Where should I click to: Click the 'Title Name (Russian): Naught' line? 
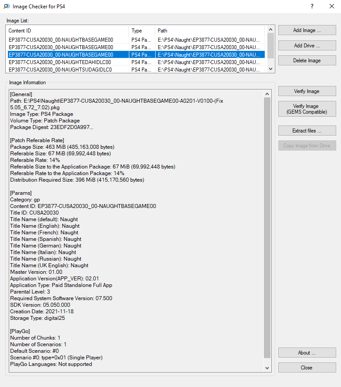pyautogui.click(x=46, y=259)
